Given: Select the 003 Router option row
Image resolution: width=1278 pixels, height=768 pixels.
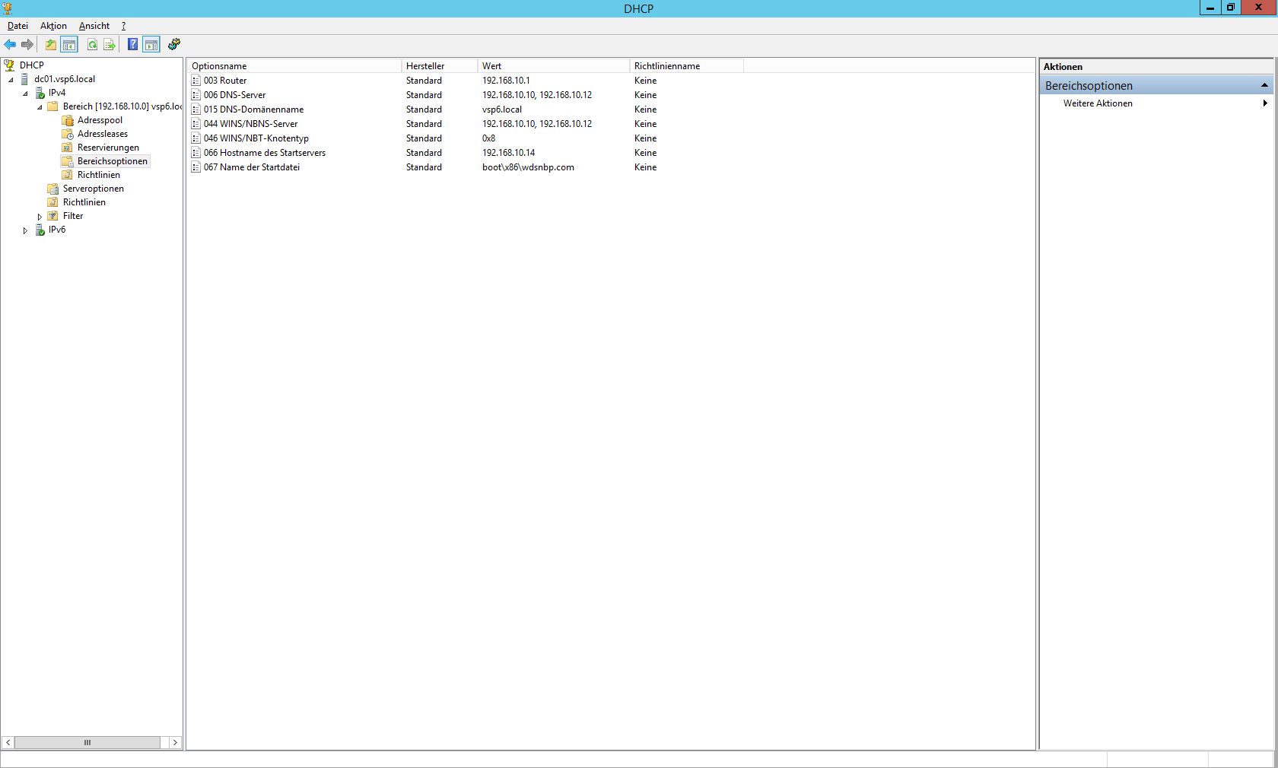Looking at the screenshot, I should (225, 81).
